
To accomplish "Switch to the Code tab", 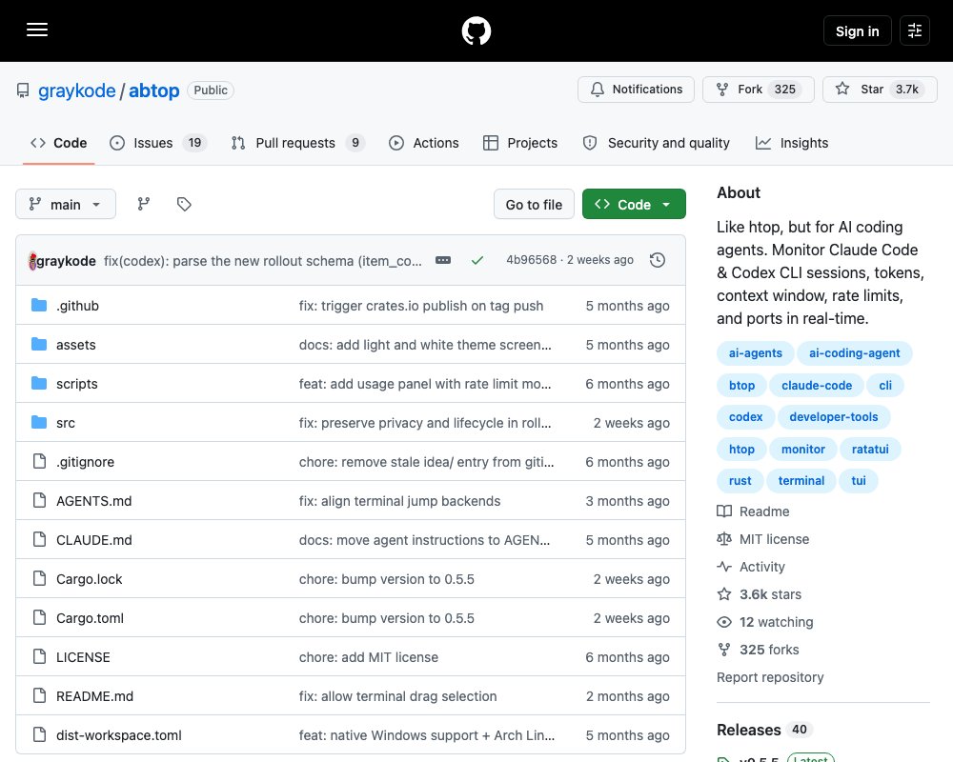I will tap(59, 143).
